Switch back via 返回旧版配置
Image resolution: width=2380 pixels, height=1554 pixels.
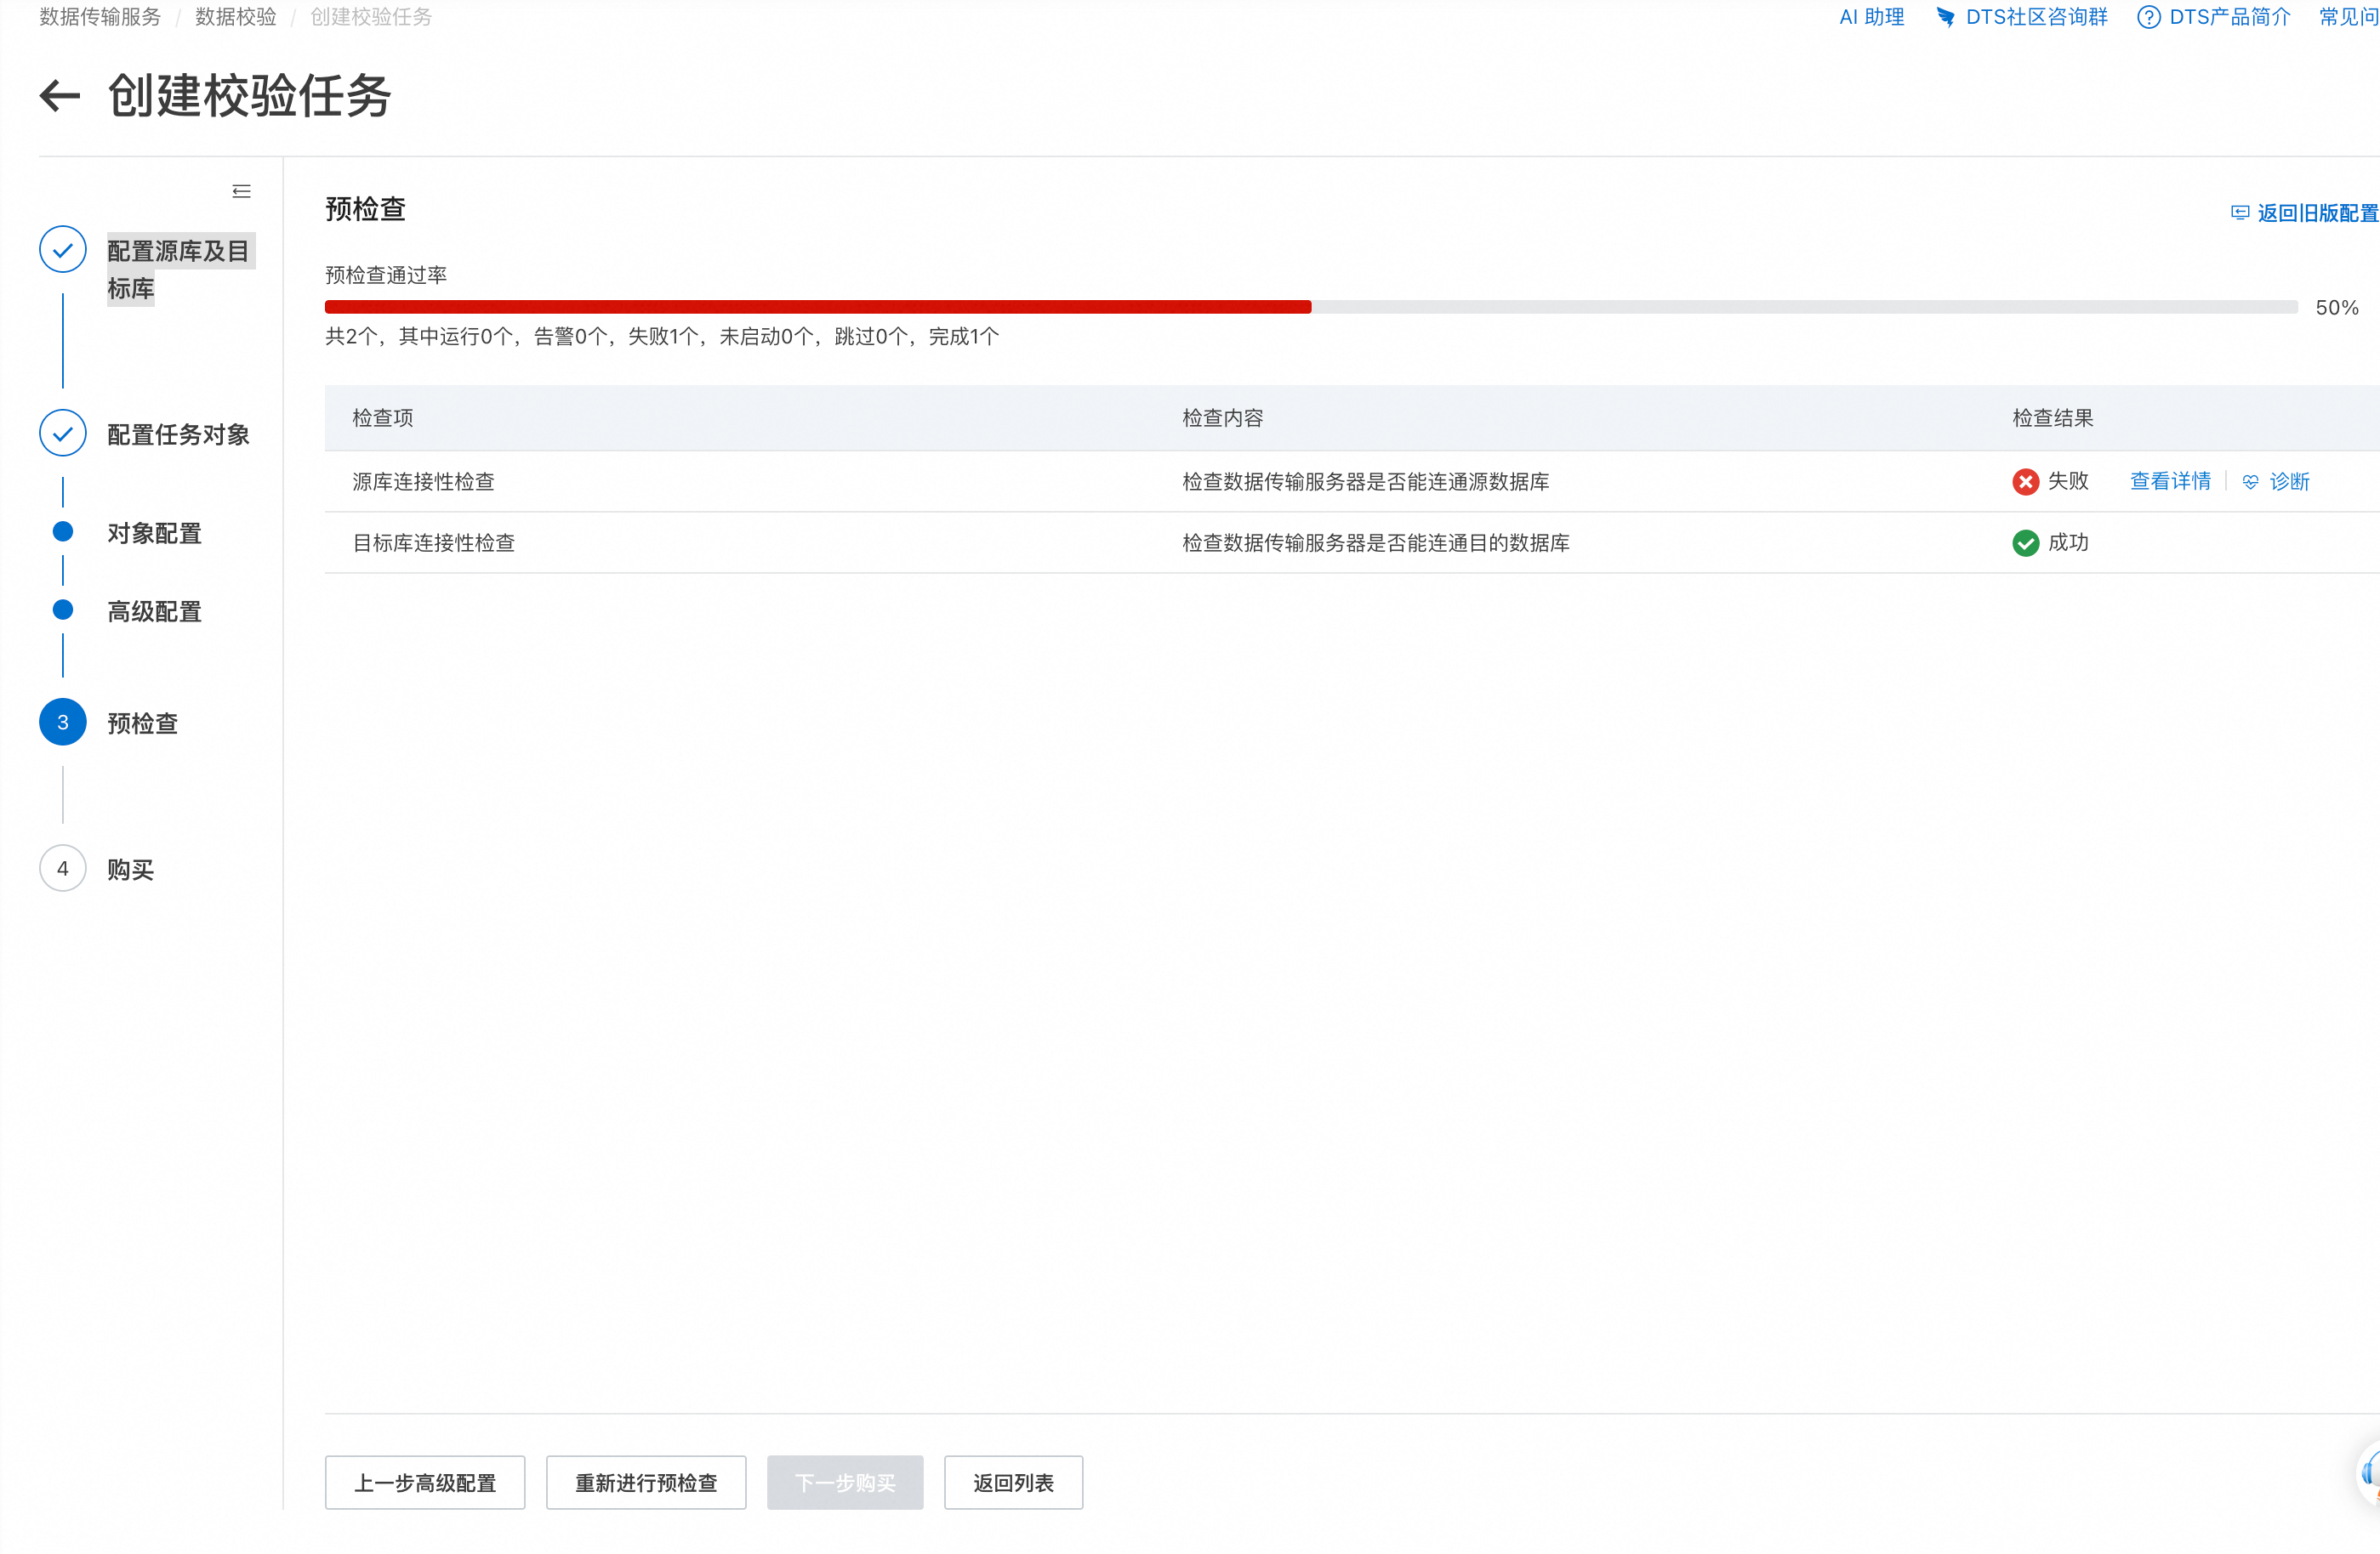pos(2316,213)
